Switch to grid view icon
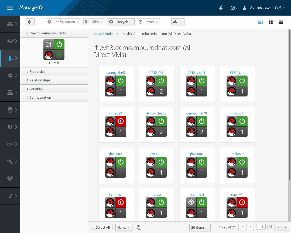291x233 pixels. coord(261,22)
